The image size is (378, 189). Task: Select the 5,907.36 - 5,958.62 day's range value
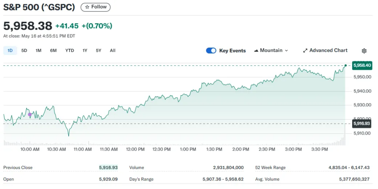pyautogui.click(x=223, y=179)
